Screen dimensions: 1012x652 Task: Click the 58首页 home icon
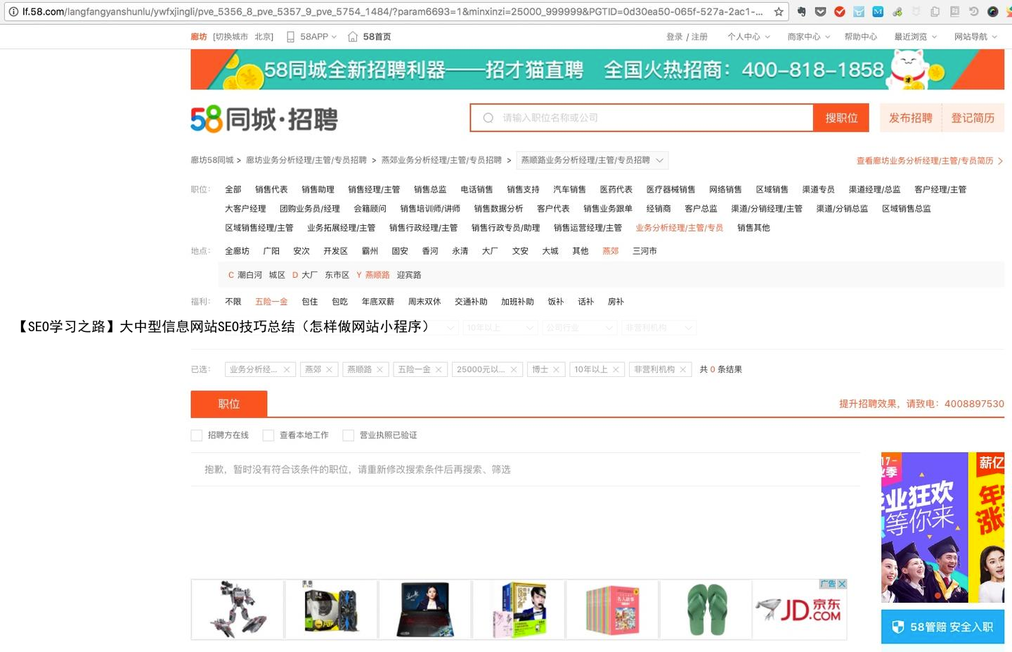point(353,37)
